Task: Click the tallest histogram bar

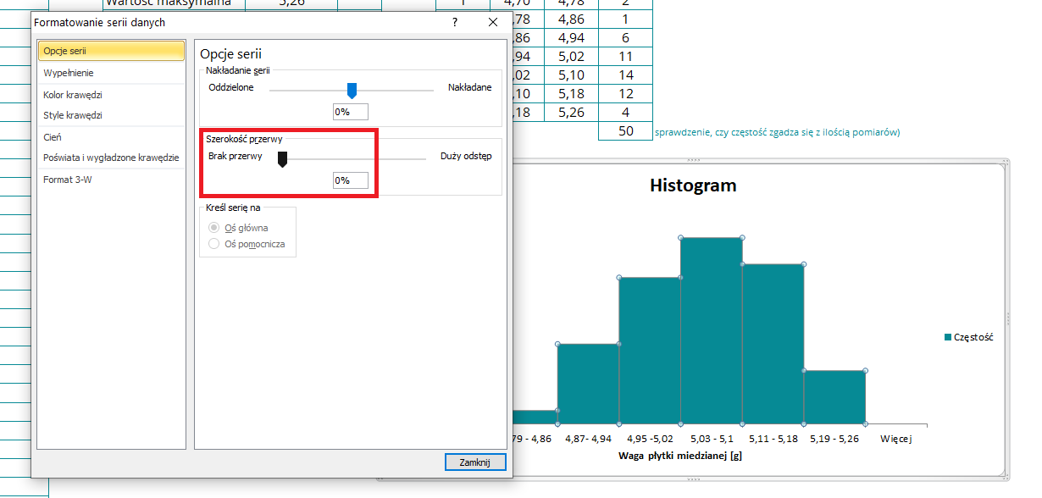Action: tap(711, 330)
